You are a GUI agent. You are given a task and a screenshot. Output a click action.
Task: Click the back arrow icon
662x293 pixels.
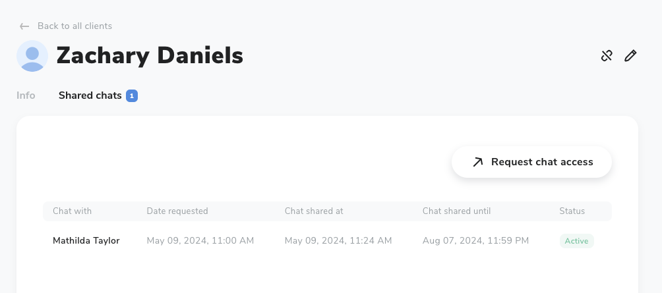[x=24, y=26]
